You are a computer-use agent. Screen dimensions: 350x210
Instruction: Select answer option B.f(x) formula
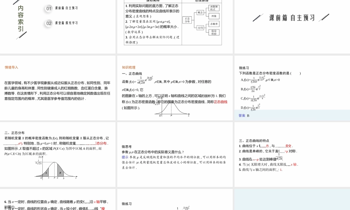point(251,89)
